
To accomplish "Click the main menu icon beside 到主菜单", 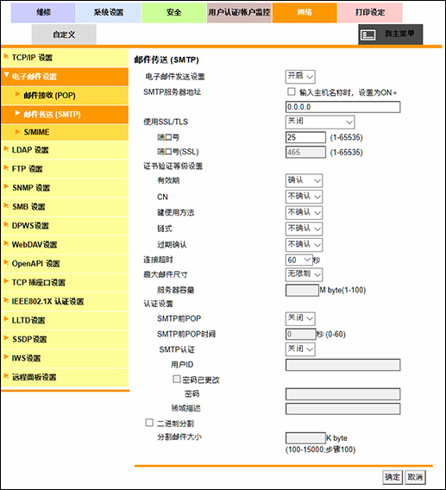I will (x=367, y=35).
